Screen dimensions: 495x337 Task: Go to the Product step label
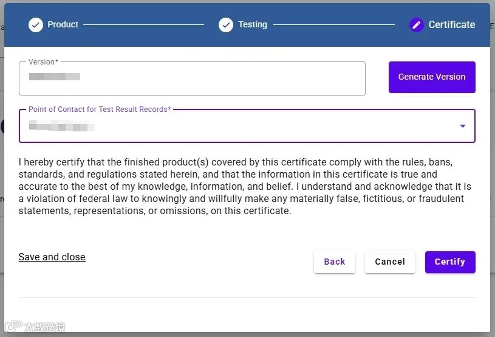pos(63,24)
